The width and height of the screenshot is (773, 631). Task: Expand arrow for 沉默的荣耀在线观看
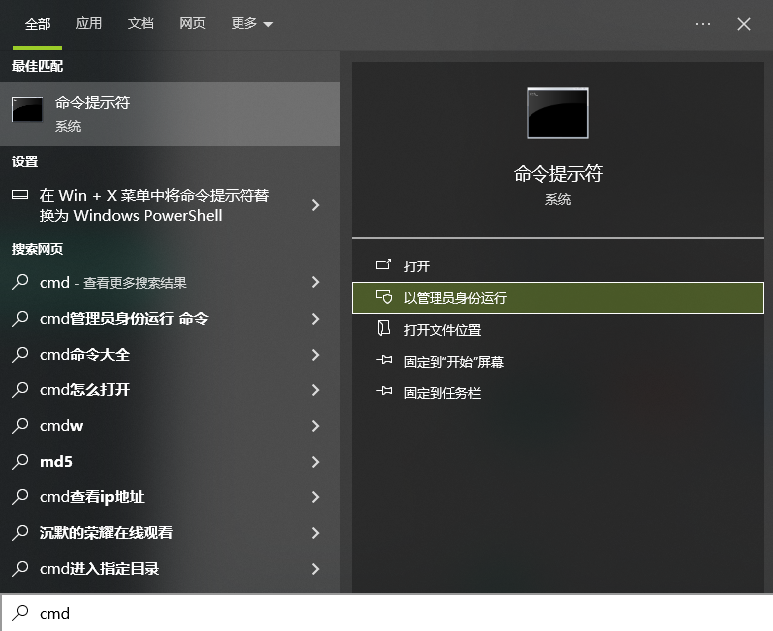coord(316,533)
